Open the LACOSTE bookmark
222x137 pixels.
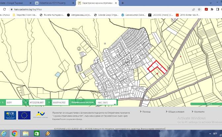click(161, 15)
